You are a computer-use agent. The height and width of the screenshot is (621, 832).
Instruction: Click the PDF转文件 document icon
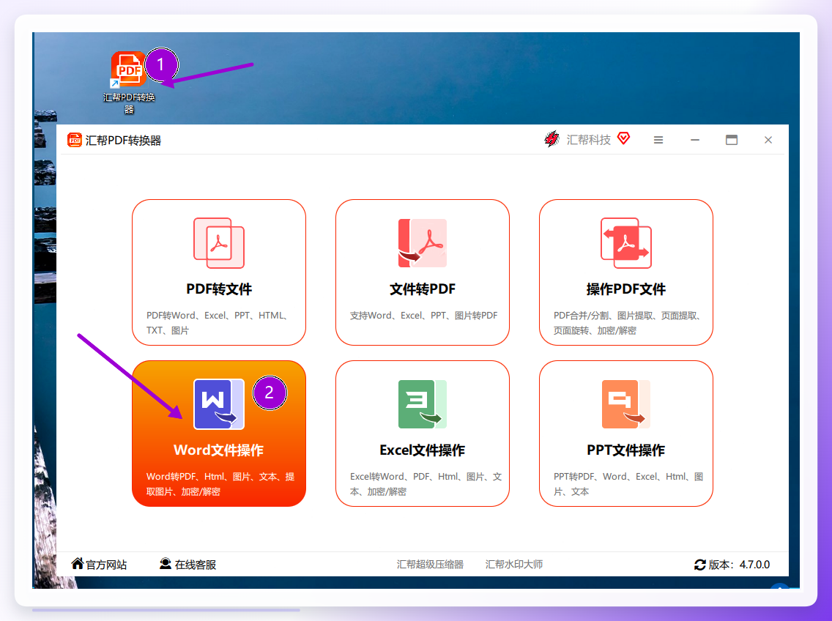(x=219, y=243)
